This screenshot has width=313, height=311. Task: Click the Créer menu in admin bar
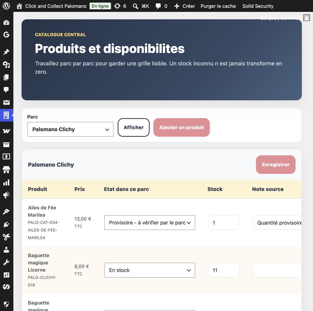pos(188,6)
